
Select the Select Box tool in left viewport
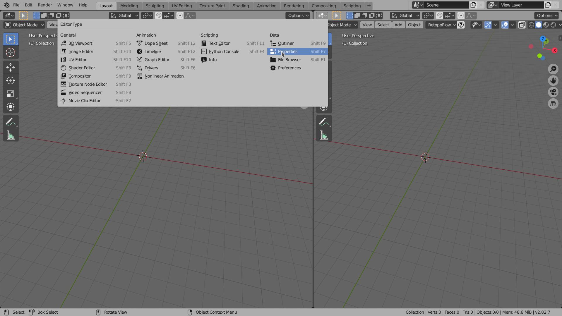point(11,39)
